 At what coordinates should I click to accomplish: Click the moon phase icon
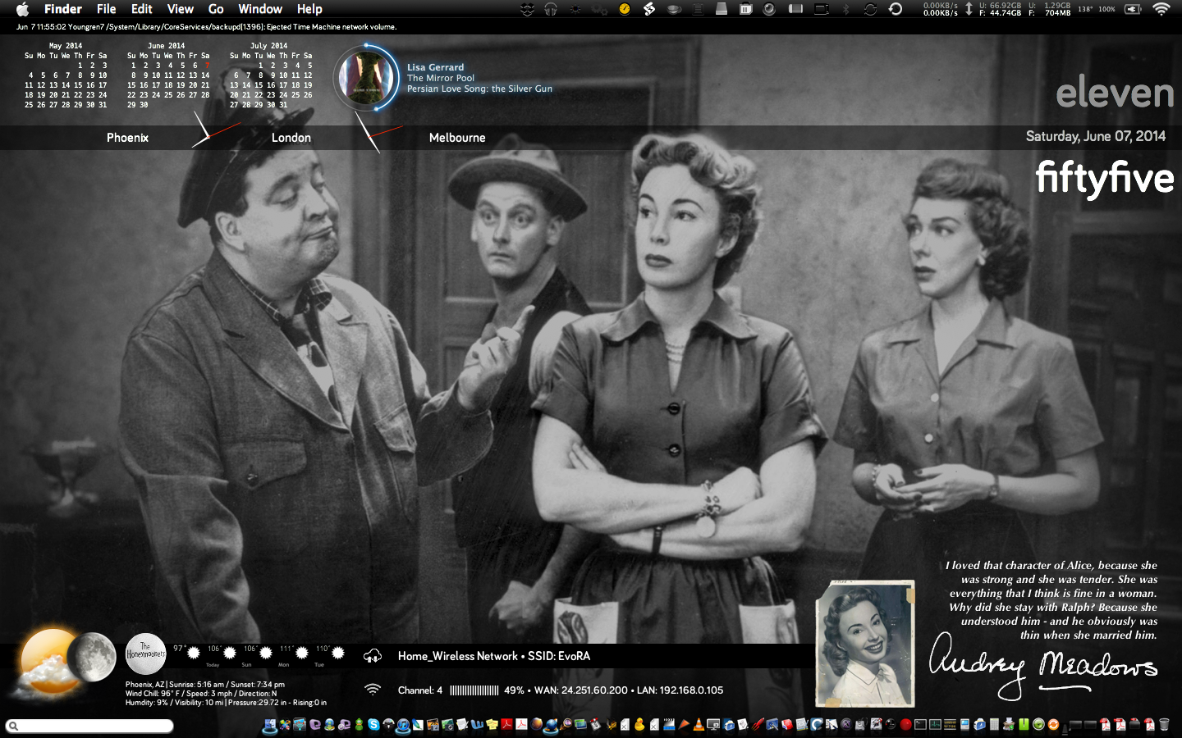[92, 656]
